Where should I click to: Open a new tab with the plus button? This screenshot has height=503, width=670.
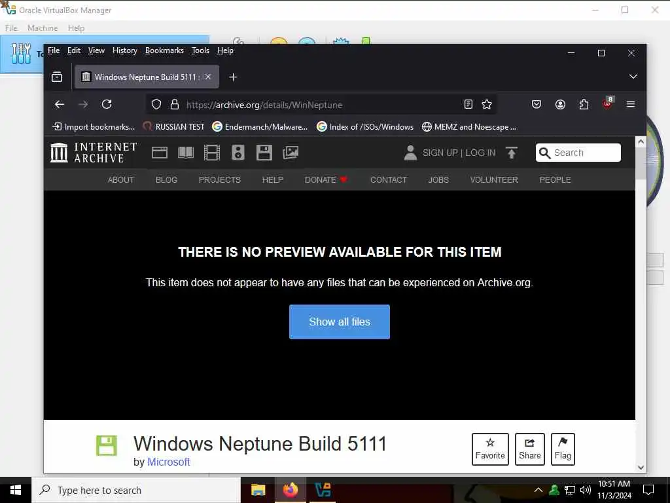click(x=234, y=77)
